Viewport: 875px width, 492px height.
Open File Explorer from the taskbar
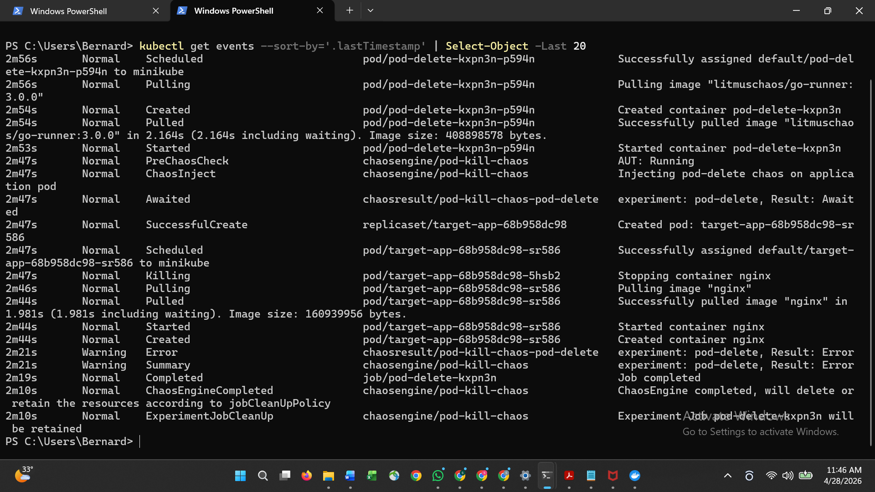329,476
